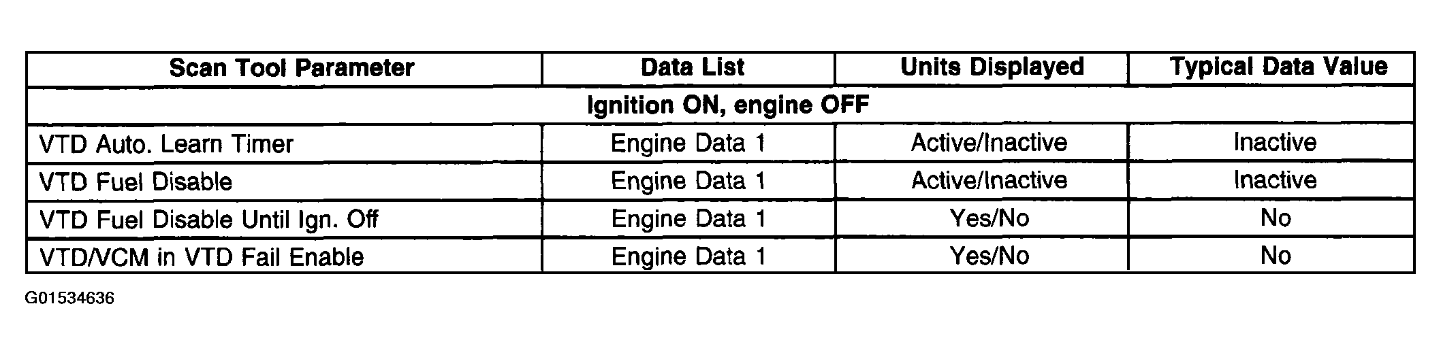Select Inactive value for VTD Auto. Learn Timer
This screenshot has height=355, width=1441.
pyautogui.click(x=1275, y=142)
